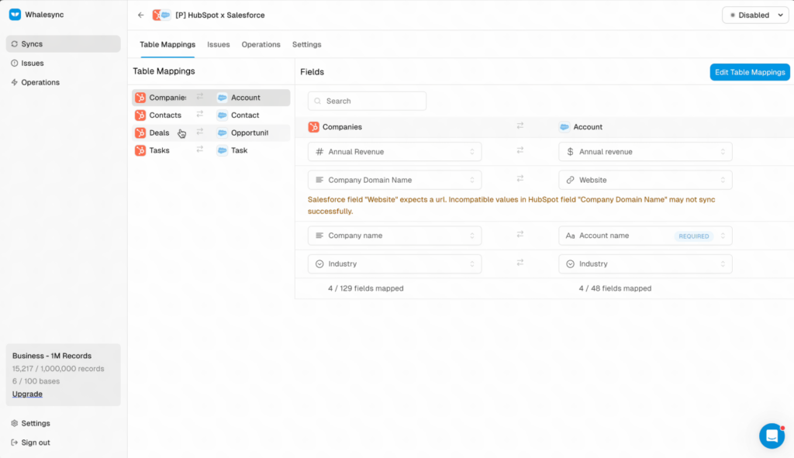Click the sync arrows in Annual Revenue row
Image resolution: width=794 pixels, height=458 pixels.
tap(520, 150)
